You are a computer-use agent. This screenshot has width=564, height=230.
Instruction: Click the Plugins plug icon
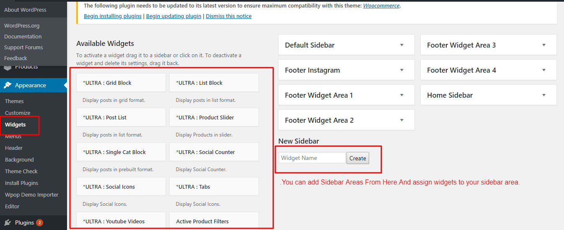pyautogui.click(x=8, y=222)
